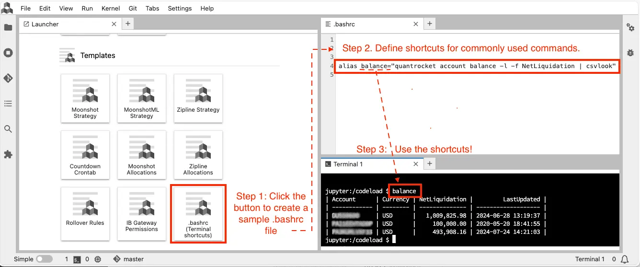Click line number 5 in the editor gutter

[x=331, y=75]
